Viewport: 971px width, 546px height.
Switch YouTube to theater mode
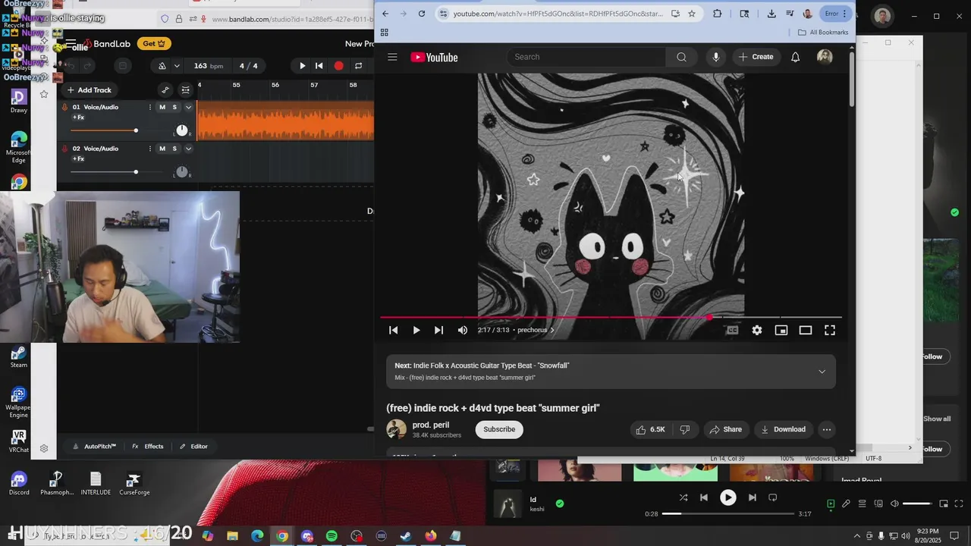[806, 330]
